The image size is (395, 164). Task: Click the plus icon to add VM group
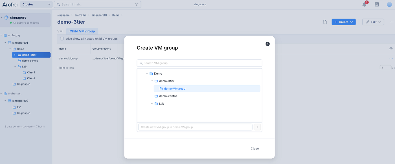tap(257, 127)
